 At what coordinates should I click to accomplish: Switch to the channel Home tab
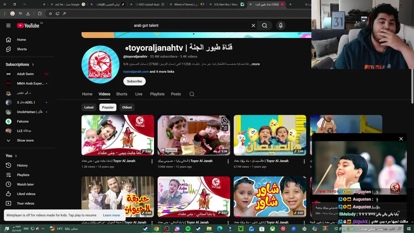tap(87, 94)
